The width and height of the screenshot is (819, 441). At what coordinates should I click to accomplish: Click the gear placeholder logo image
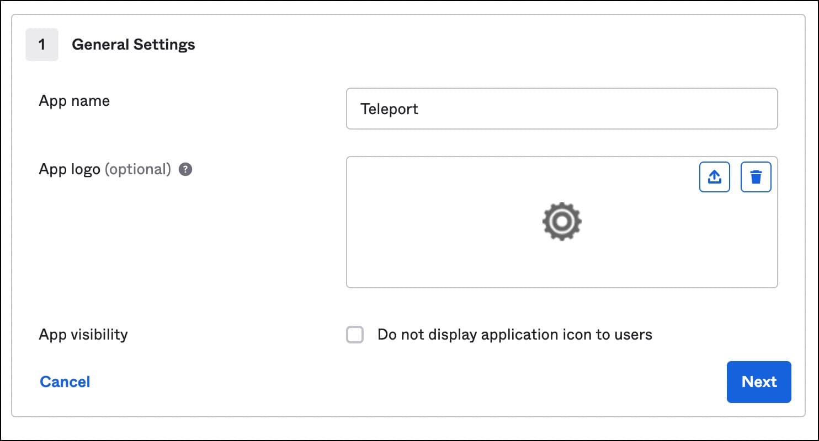562,222
